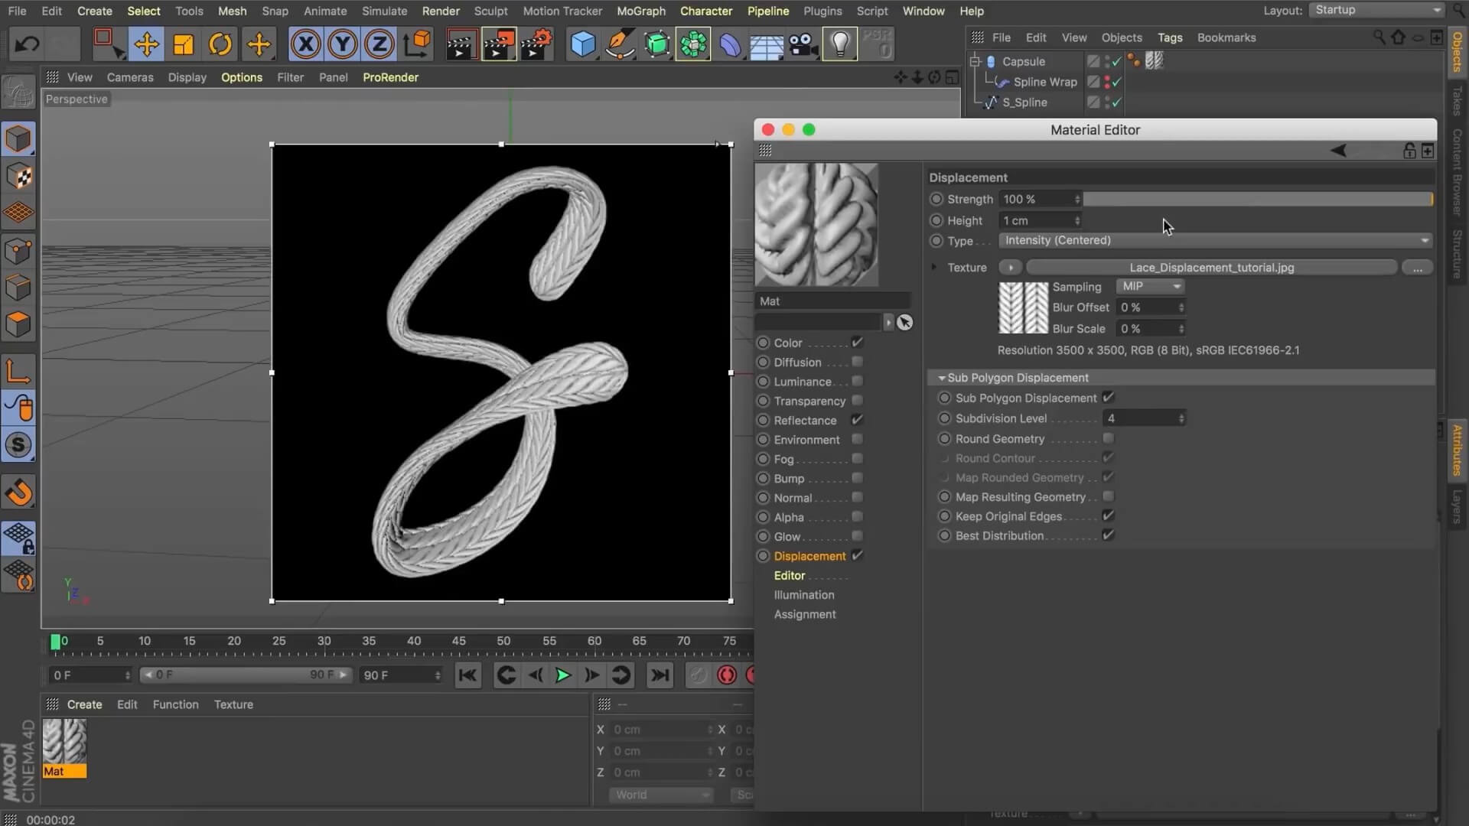Collapse the Sub Polygon Displacement section

(942, 378)
